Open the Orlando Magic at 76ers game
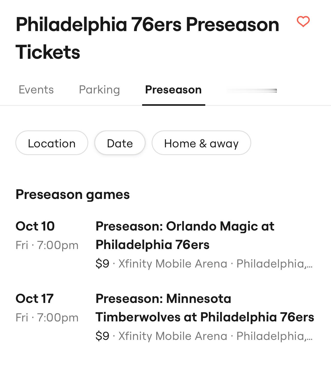The height and width of the screenshot is (373, 331). [x=185, y=235]
